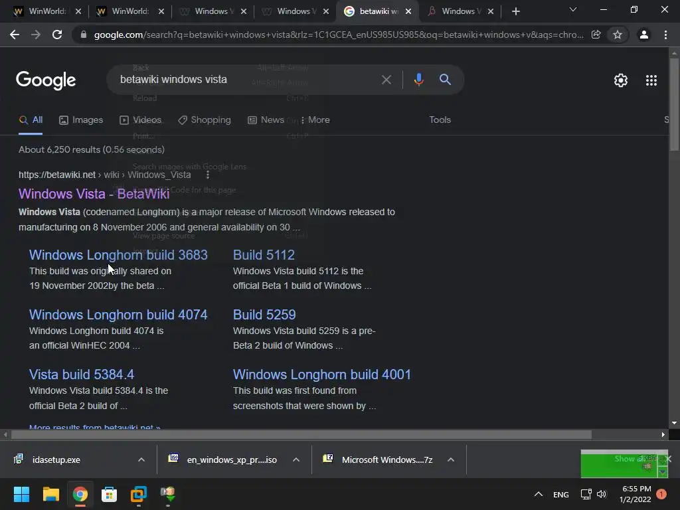
Task: Open Chrome profile avatar icon
Action: [644, 35]
